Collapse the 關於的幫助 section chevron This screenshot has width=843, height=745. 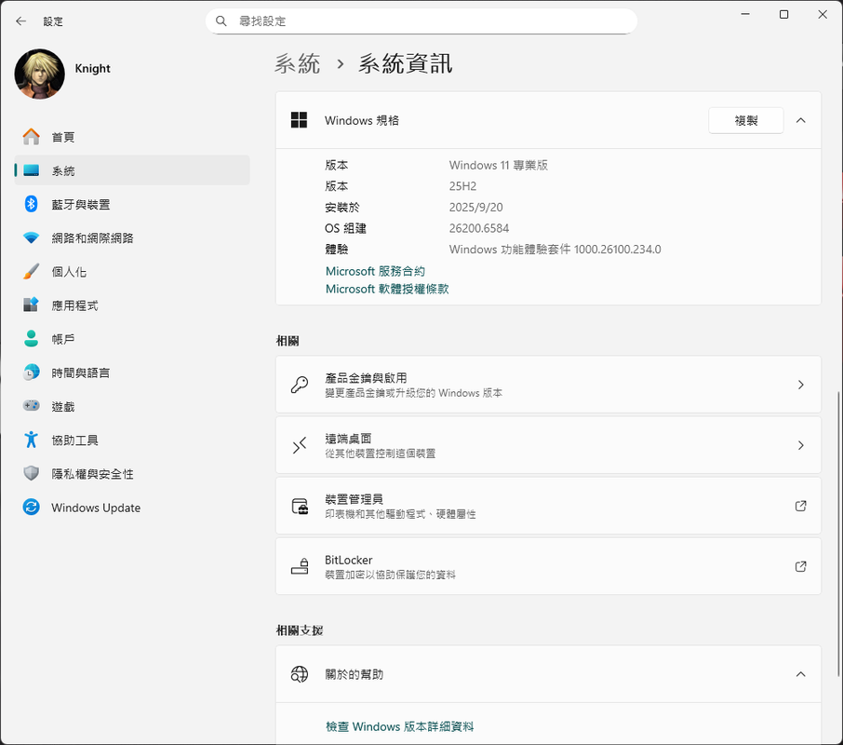(800, 674)
